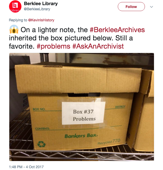This screenshot has width=163, height=170.
Task: Follow the Berklee Library account
Action: point(131,7)
